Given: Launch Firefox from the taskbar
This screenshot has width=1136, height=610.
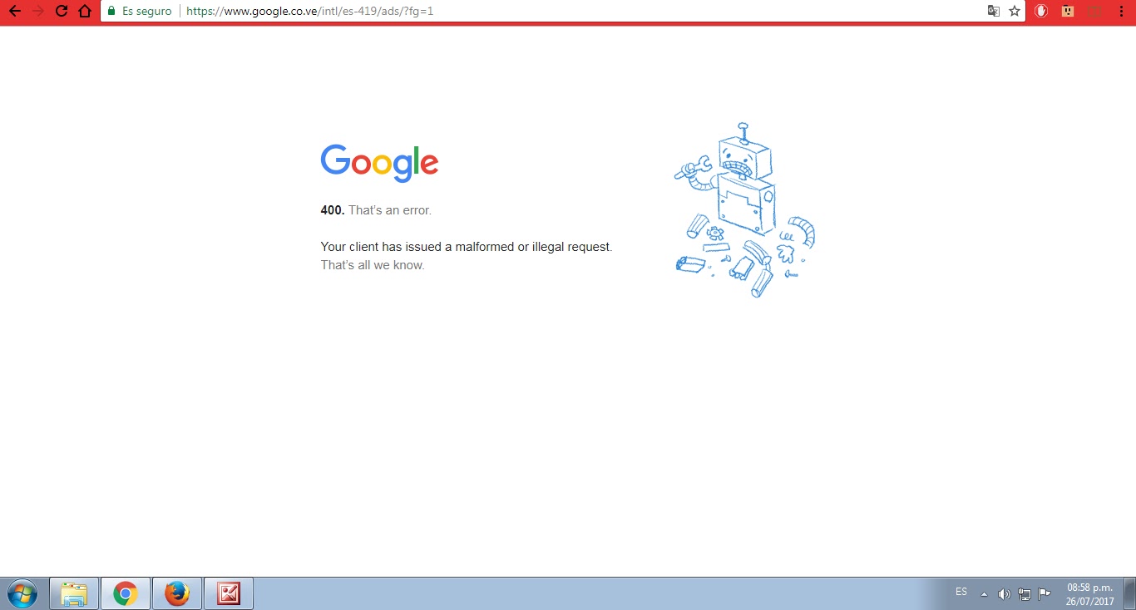Looking at the screenshot, I should coord(177,593).
